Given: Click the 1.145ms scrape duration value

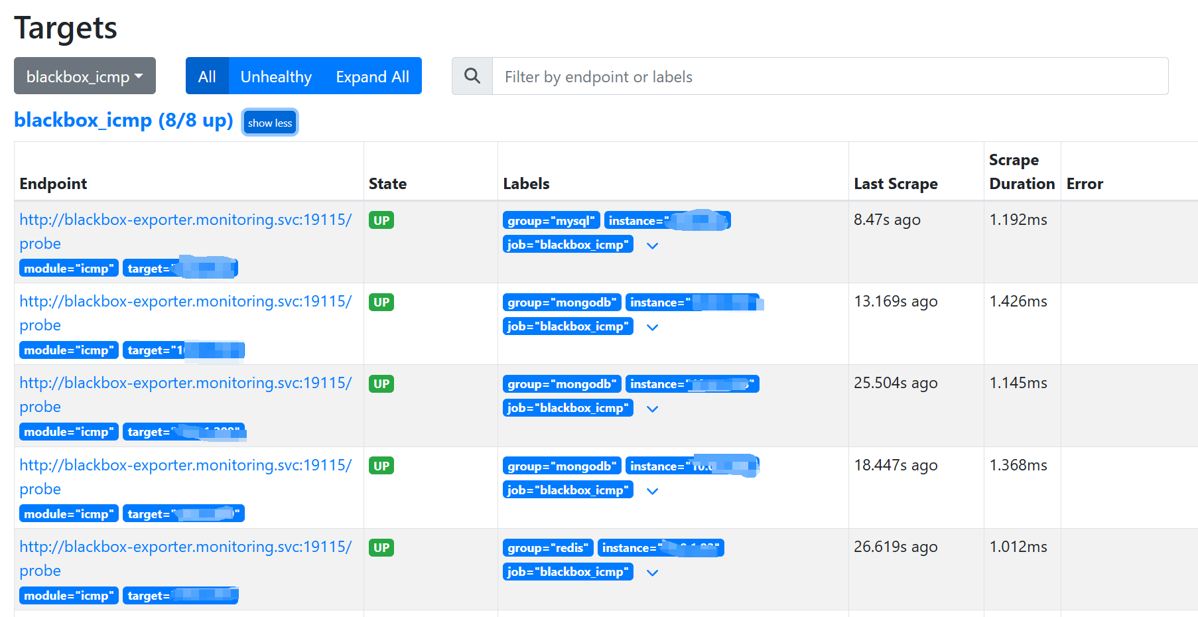Looking at the screenshot, I should pyautogui.click(x=1018, y=383).
